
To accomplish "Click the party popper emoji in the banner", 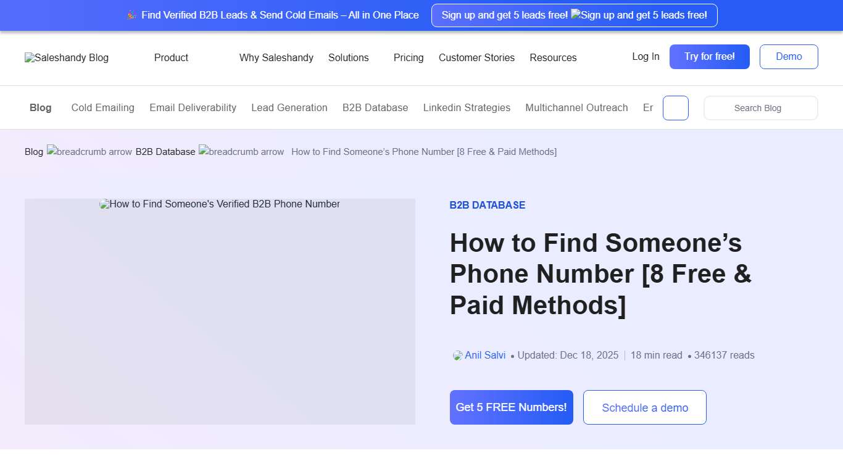I will [x=131, y=15].
